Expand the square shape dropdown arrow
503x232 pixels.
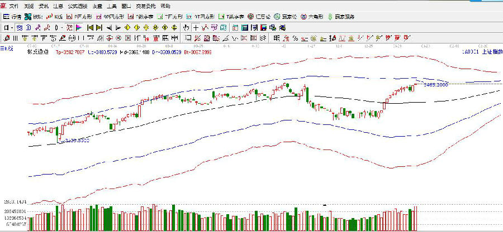pos(13,27)
